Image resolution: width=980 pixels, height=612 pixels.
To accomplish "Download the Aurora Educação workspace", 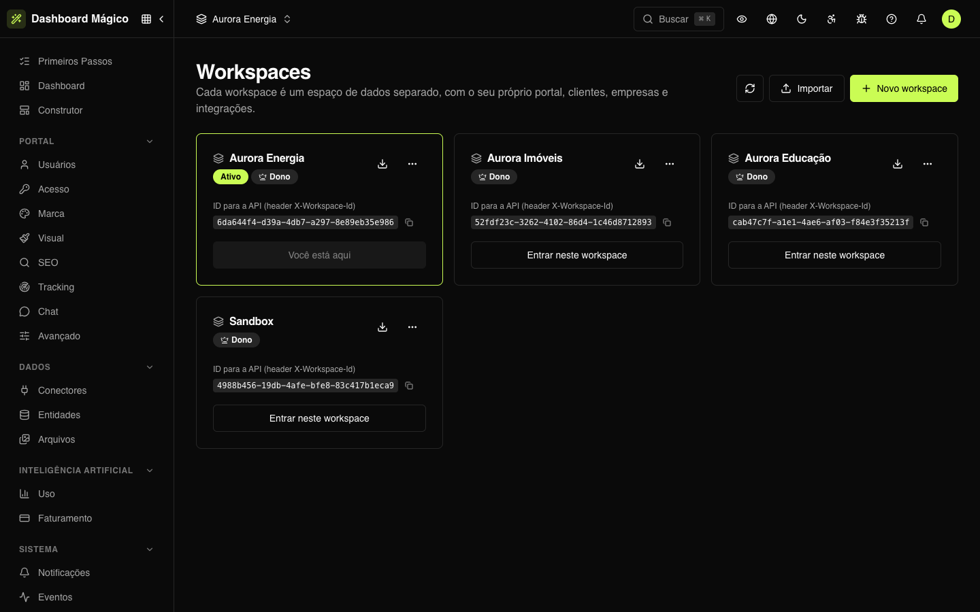I will (898, 164).
